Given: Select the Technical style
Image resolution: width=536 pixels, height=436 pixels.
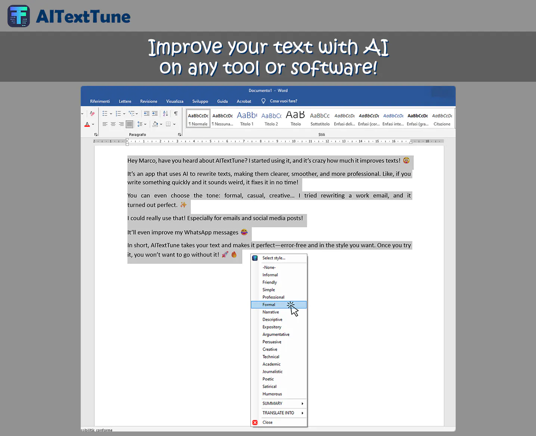Looking at the screenshot, I should pos(279,357).
